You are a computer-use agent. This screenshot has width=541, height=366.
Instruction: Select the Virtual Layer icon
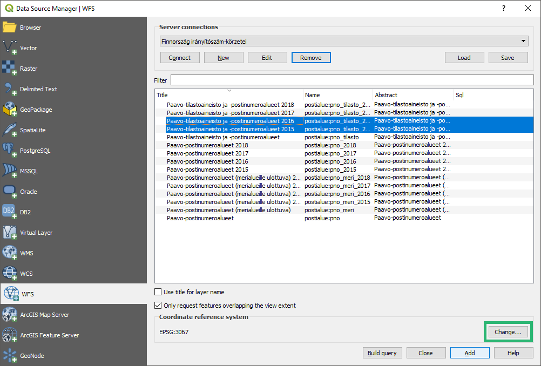click(x=9, y=232)
